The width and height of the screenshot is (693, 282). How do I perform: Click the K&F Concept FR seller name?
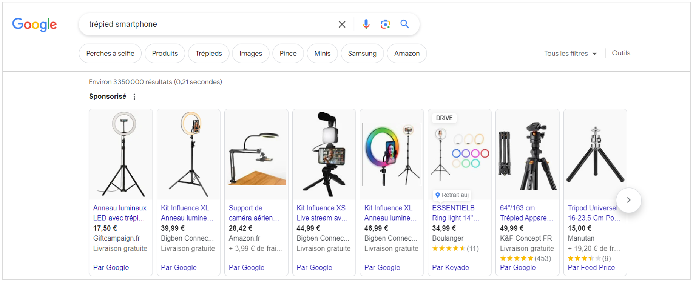tap(526, 238)
